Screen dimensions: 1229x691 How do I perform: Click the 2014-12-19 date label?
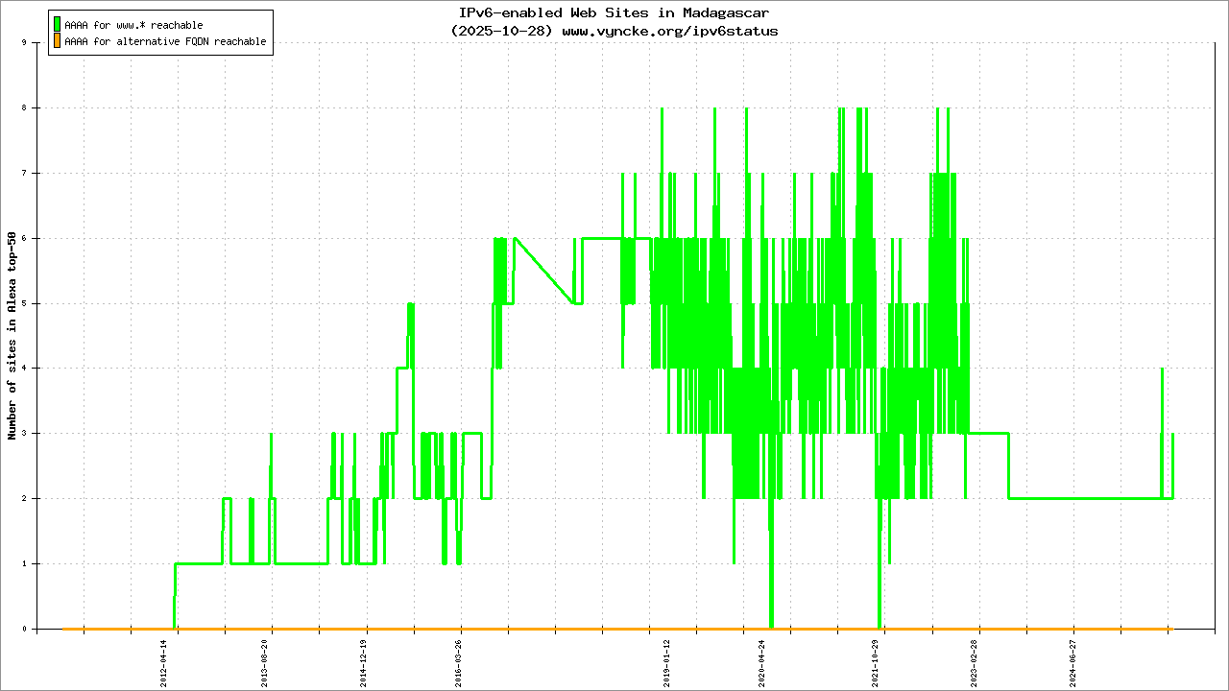click(x=364, y=658)
